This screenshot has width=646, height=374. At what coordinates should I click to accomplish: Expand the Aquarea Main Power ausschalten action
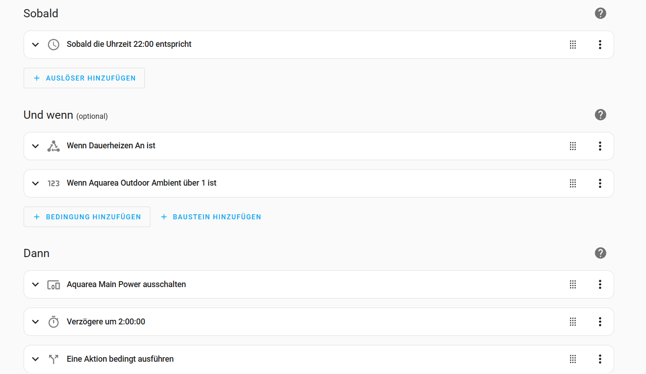pos(35,284)
